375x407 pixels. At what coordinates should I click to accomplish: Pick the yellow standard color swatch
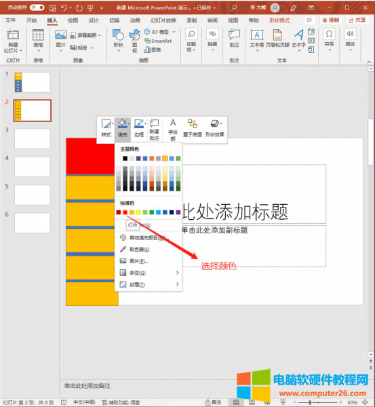point(138,212)
